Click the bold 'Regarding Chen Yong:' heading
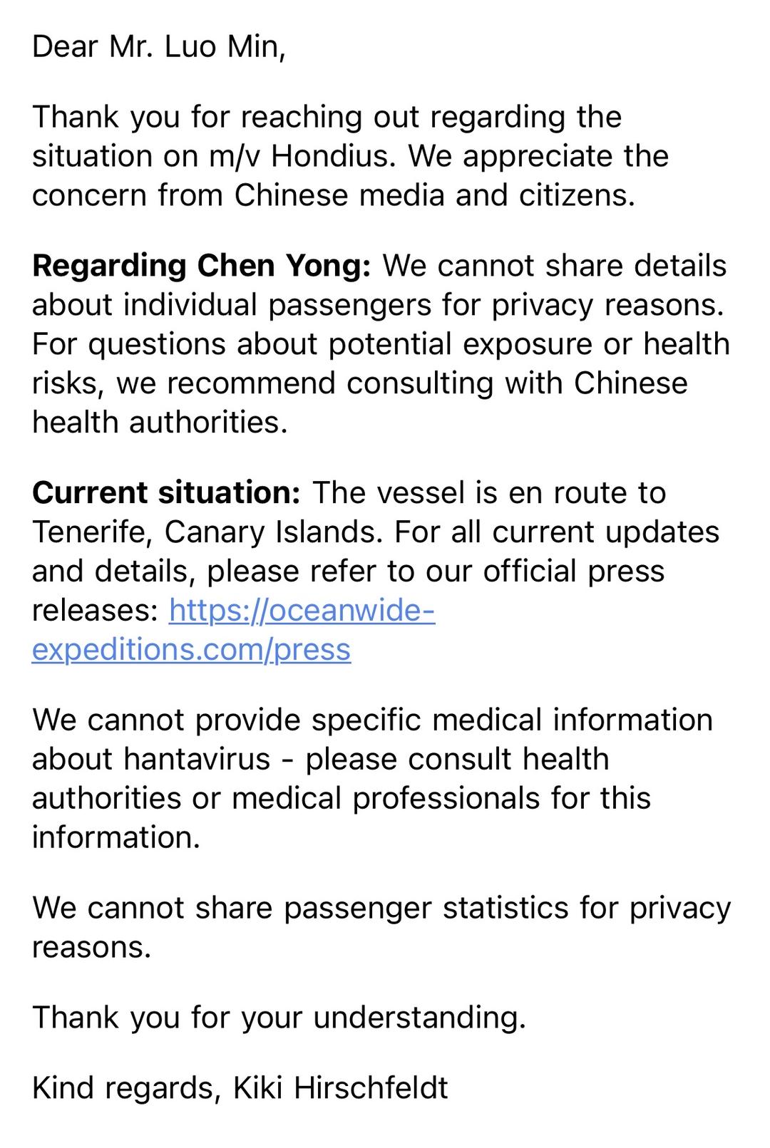 point(202,267)
